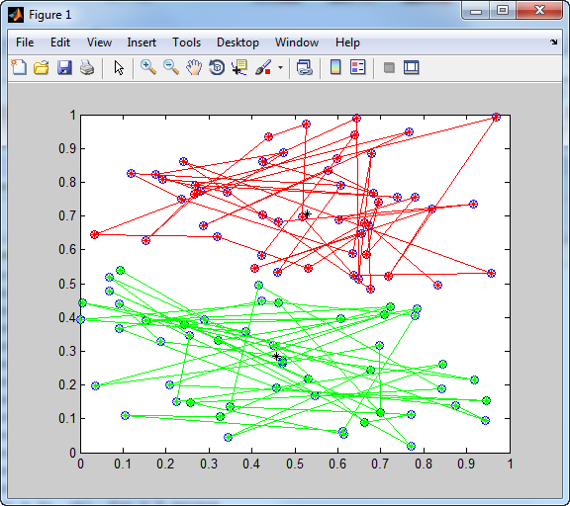Screen dimensions: 570x506
Task: Click the MATLAB logo in title bar
Action: [x=16, y=15]
